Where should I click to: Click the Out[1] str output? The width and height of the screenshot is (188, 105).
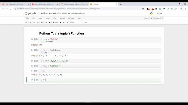tap(41, 45)
